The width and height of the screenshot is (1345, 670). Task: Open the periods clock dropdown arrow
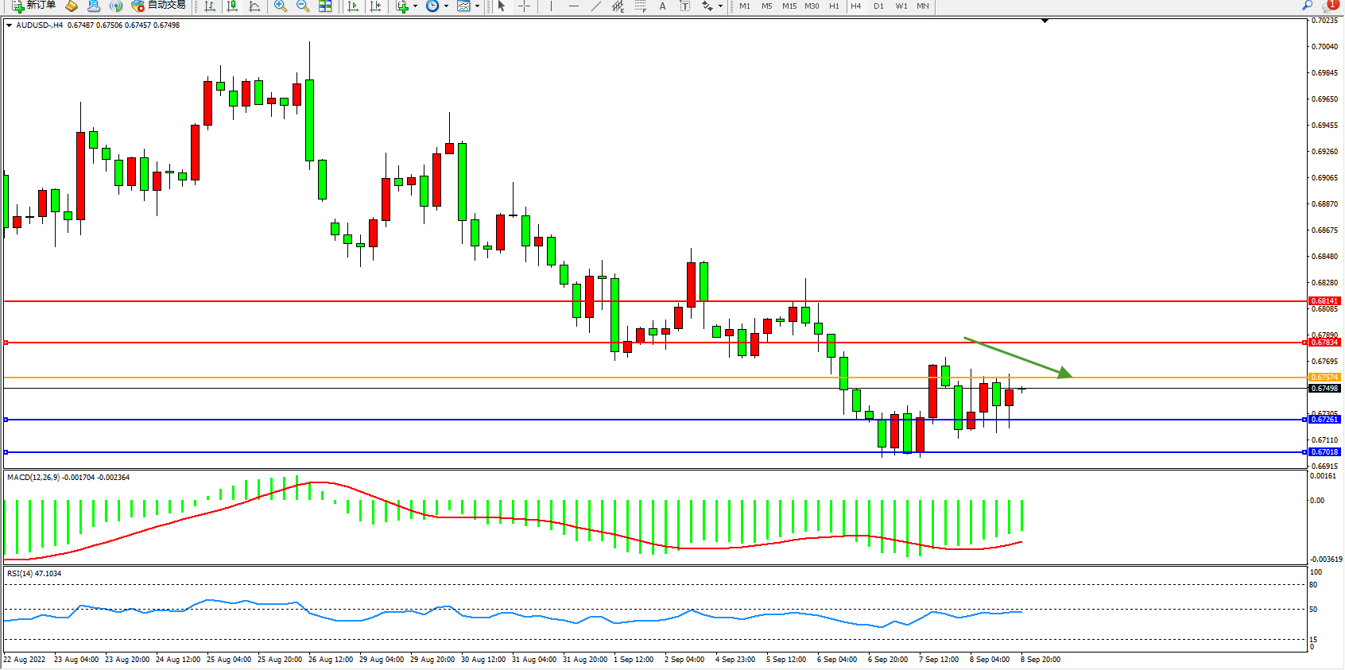(446, 6)
